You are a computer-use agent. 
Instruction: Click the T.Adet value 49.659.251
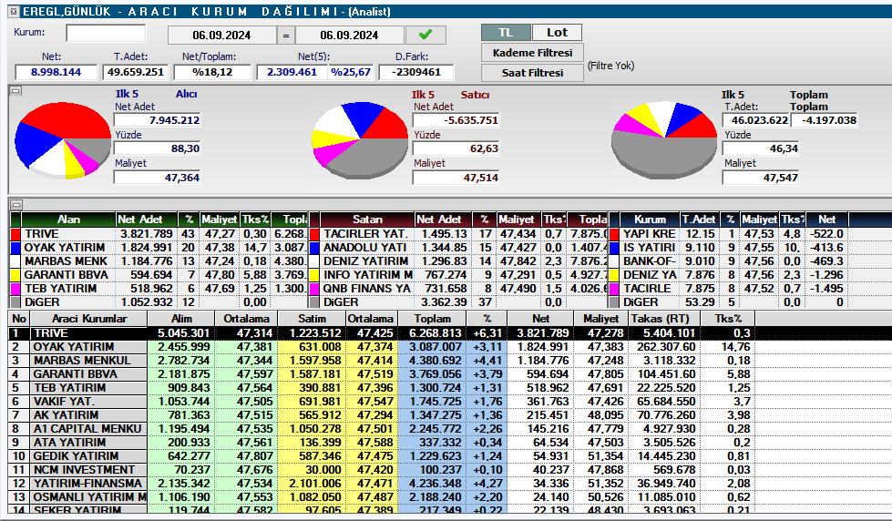pos(136,72)
